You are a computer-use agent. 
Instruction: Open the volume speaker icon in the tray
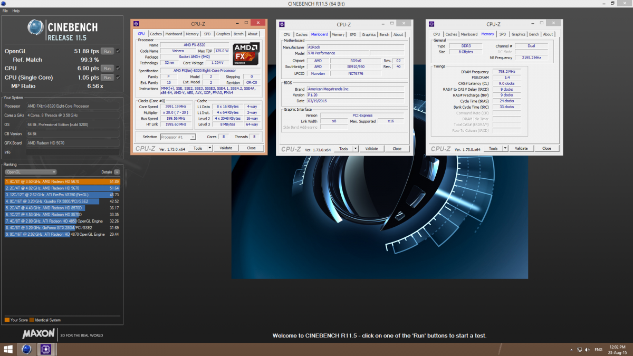pos(587,349)
